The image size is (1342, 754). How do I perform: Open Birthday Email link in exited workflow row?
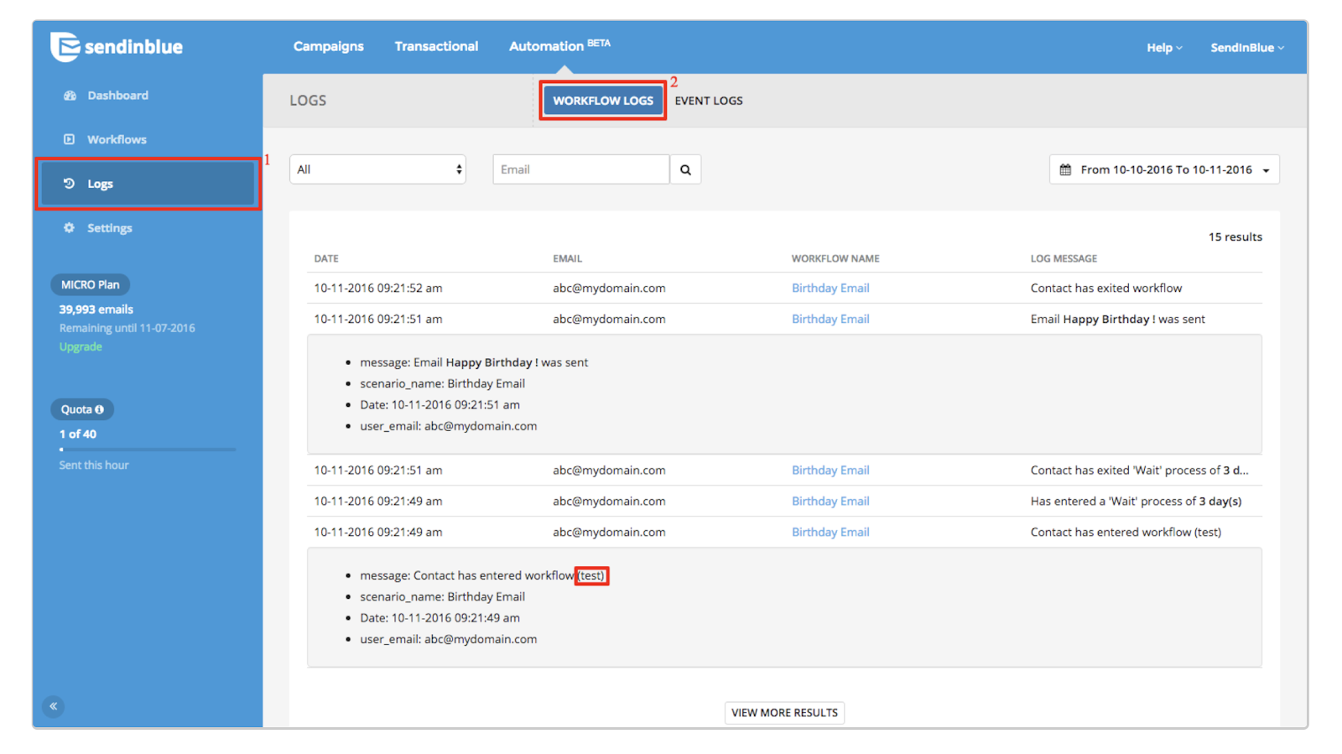830,288
